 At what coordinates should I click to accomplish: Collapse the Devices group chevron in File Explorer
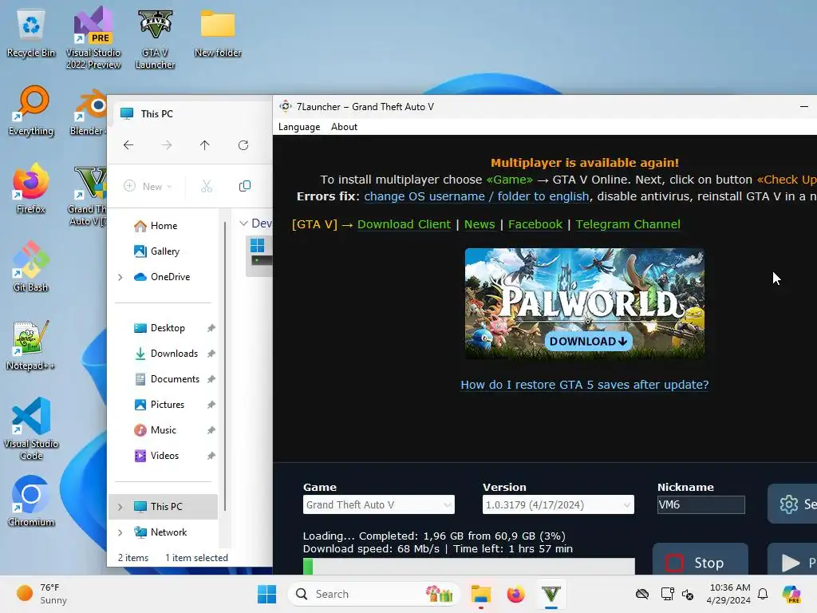(243, 223)
